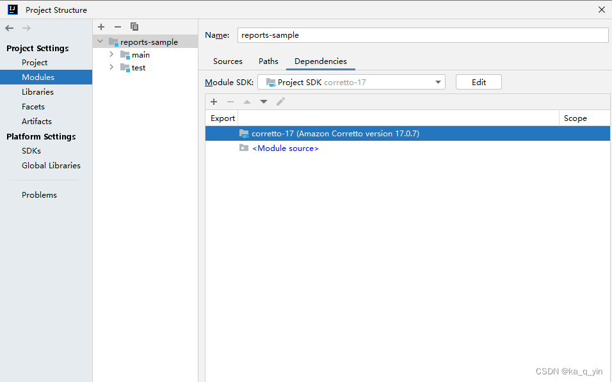The height and width of the screenshot is (382, 612).
Task: Expand the main module node
Action: 111,54
